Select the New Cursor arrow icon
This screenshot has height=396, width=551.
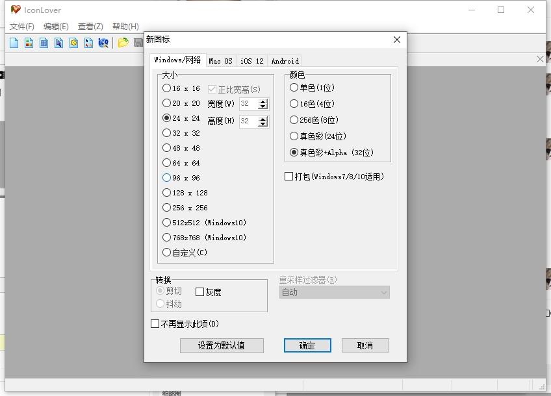click(60, 42)
